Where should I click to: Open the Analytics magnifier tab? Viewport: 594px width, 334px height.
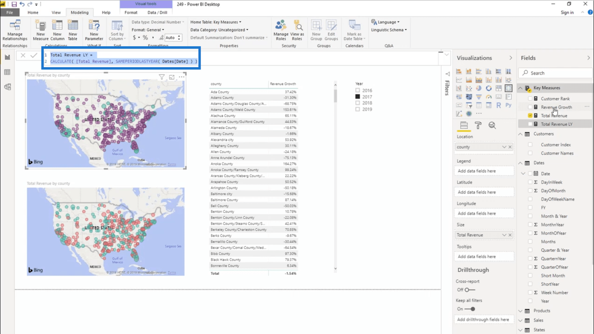pos(492,125)
